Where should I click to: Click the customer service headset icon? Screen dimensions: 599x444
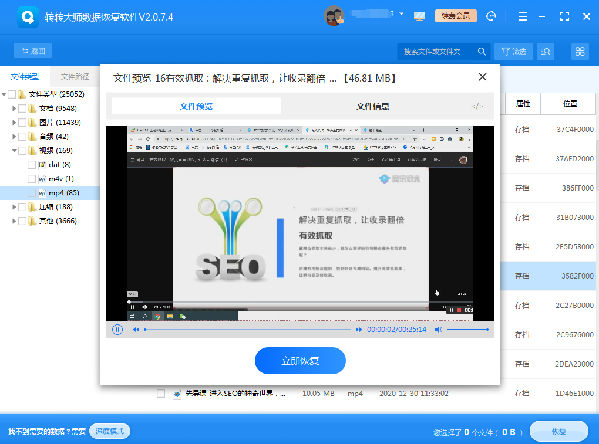(492, 16)
